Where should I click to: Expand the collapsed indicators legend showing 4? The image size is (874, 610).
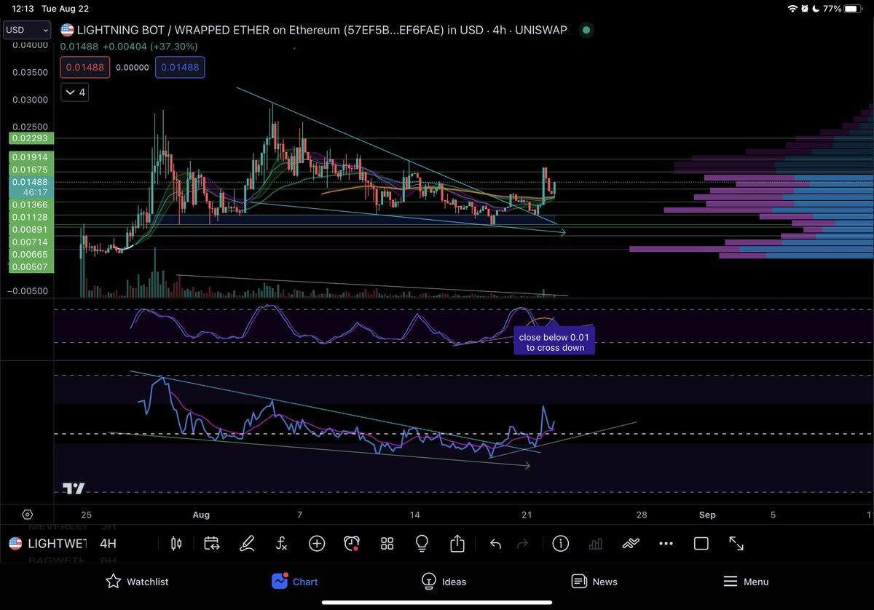(75, 92)
